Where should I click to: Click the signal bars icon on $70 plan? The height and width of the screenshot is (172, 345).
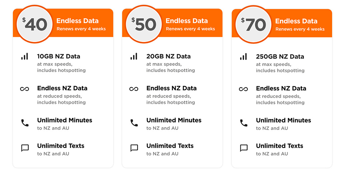pos(243,56)
